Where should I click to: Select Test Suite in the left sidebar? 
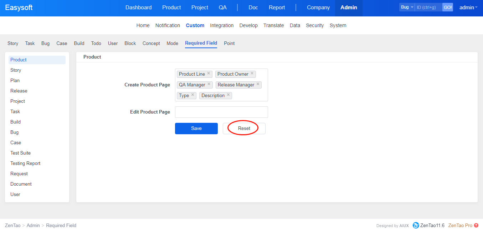click(x=21, y=153)
